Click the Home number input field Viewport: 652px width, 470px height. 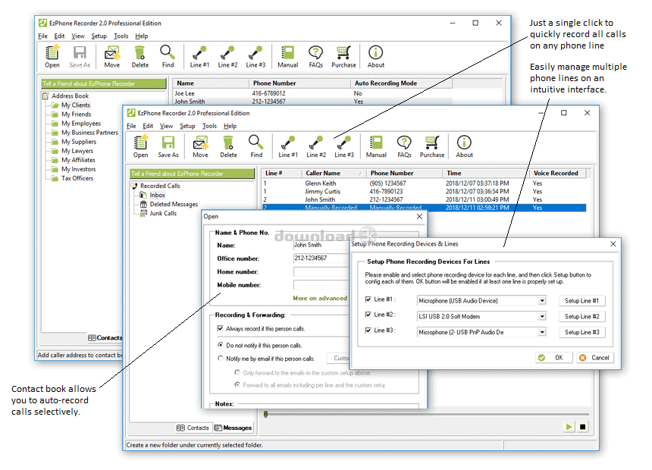coord(321,271)
